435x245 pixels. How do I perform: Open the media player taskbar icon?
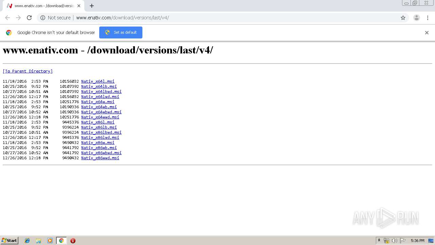coord(50,241)
